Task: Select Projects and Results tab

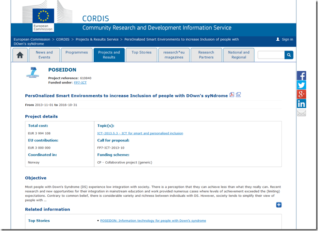Action: click(109, 55)
